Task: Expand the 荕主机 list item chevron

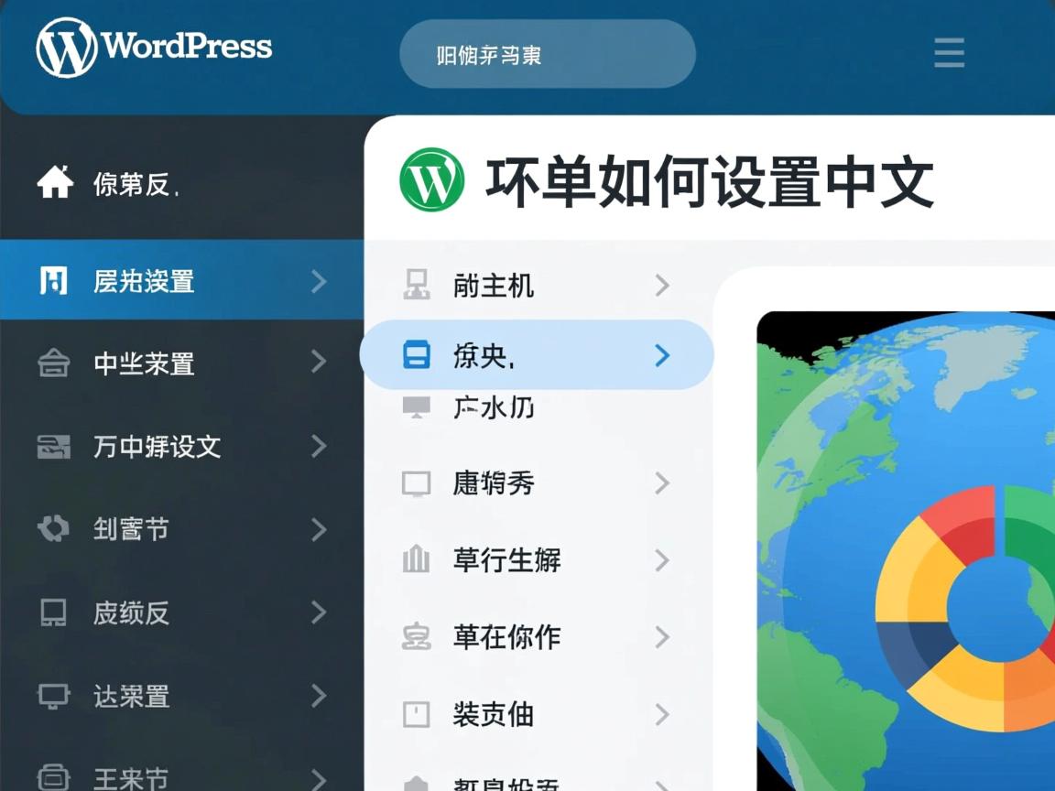Action: tap(662, 286)
